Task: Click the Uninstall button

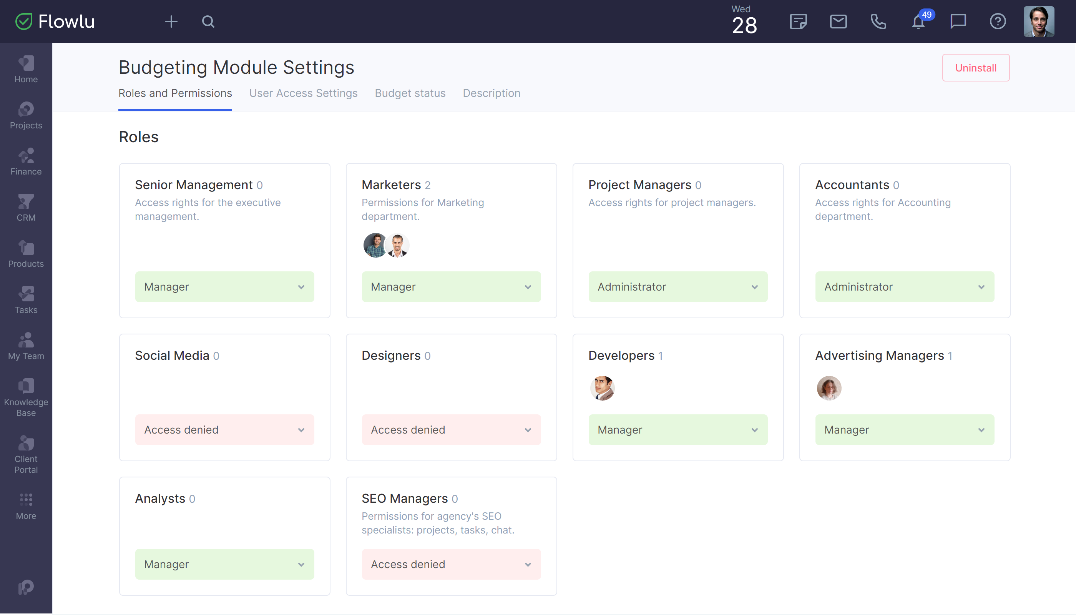Action: click(x=975, y=68)
